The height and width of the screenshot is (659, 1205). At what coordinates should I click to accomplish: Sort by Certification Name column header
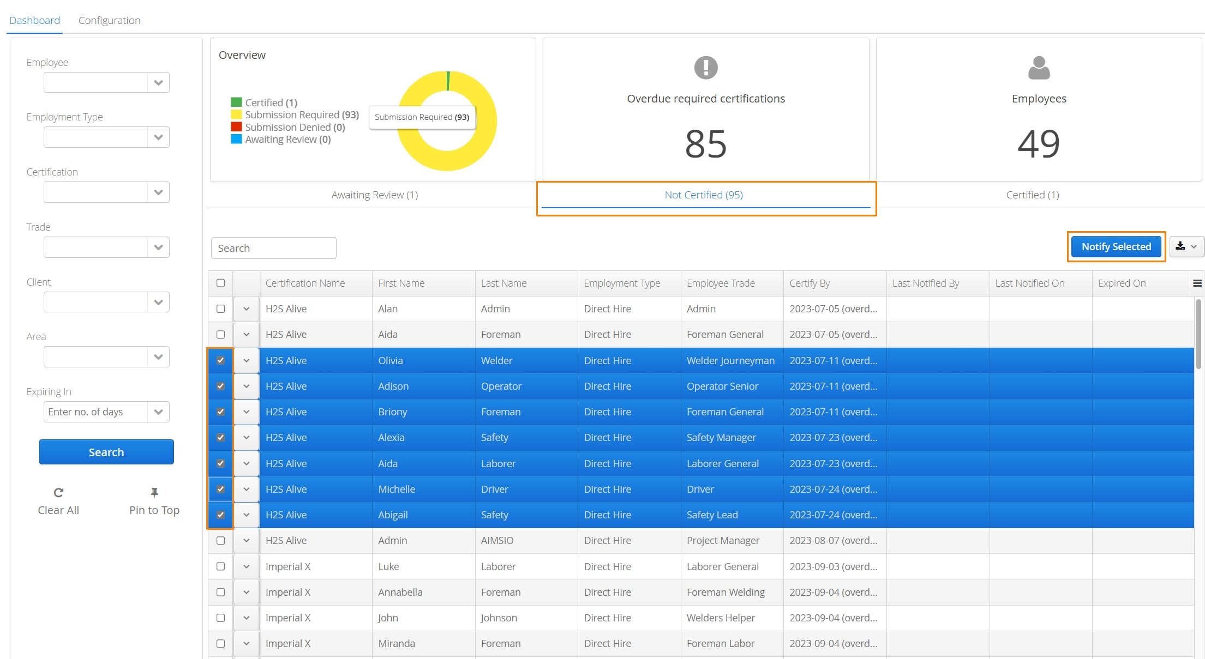point(305,283)
